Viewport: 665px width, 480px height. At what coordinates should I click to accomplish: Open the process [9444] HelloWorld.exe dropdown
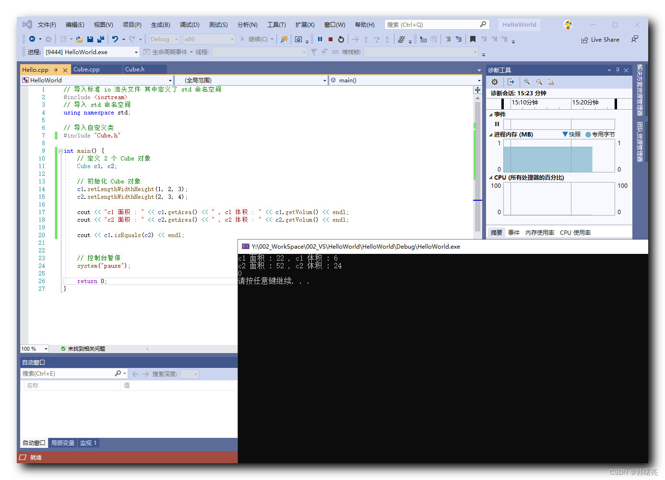click(92, 52)
